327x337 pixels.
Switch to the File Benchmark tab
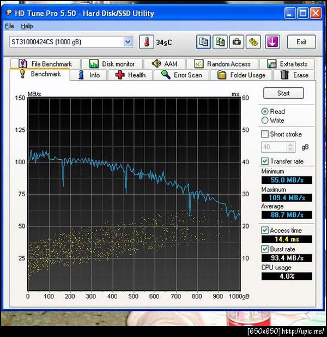coord(46,64)
